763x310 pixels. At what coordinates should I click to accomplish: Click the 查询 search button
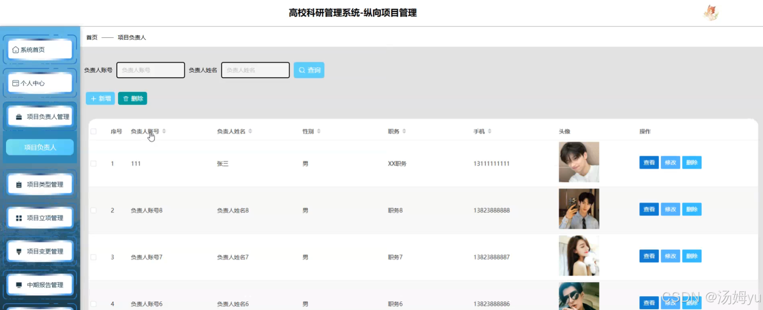click(309, 70)
